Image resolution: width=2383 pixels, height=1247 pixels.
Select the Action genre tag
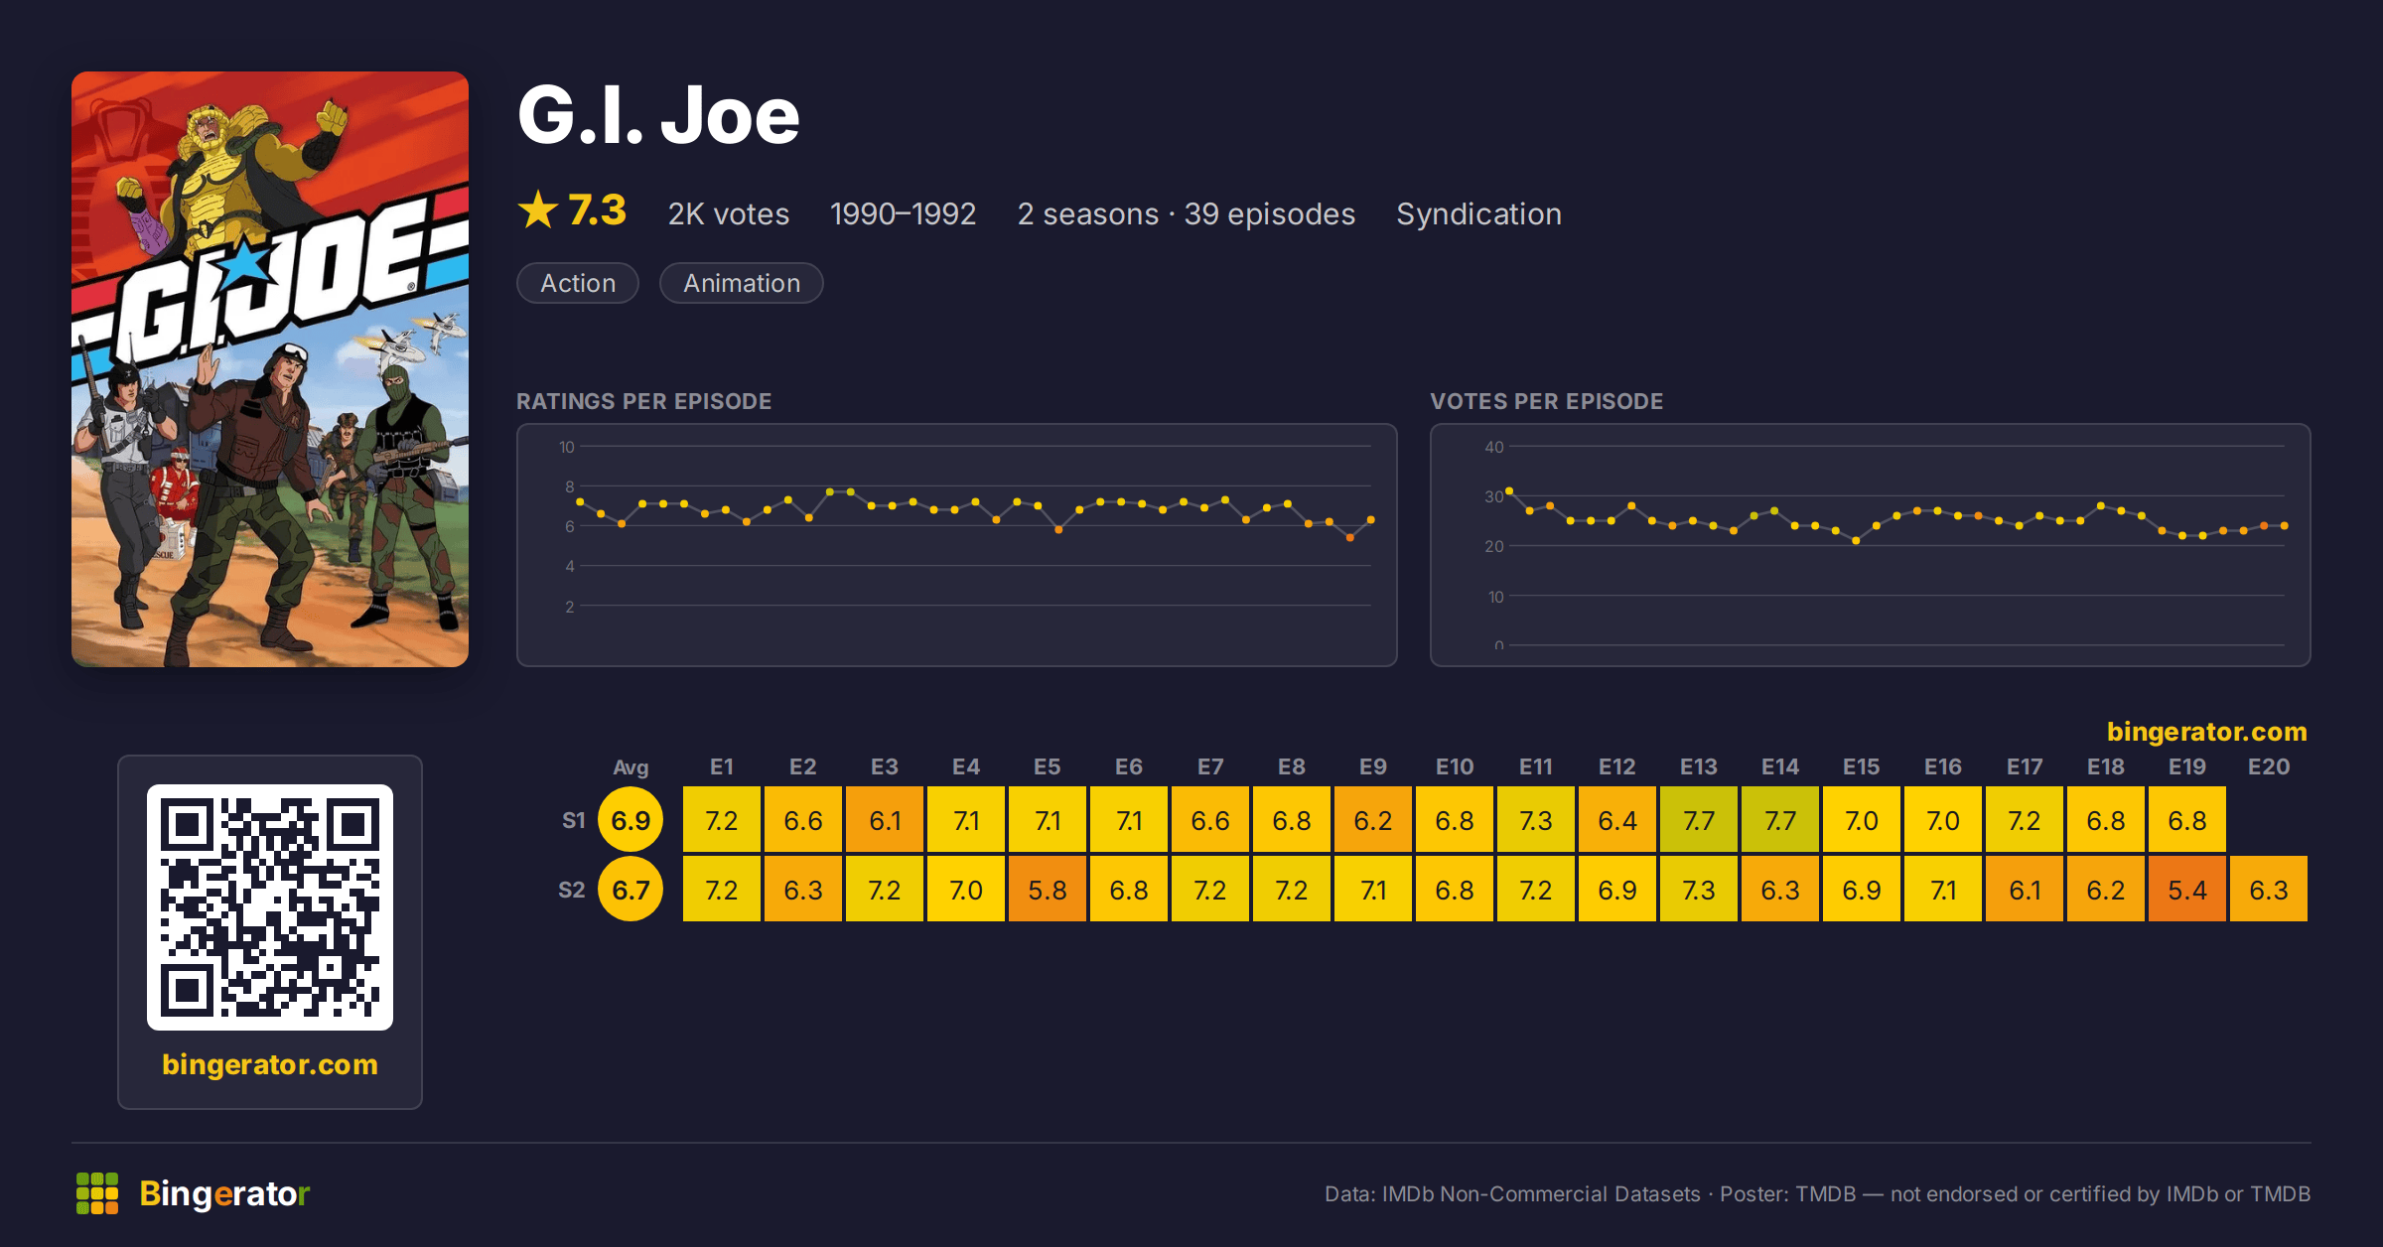tap(578, 283)
